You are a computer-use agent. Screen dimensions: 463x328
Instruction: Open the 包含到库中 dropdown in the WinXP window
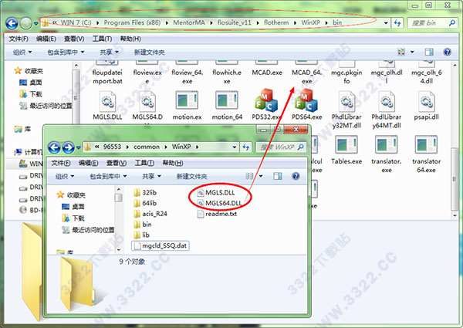coord(108,176)
